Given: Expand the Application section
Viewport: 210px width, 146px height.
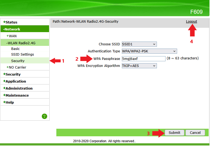Looking at the screenshot, I should (x=15, y=81).
